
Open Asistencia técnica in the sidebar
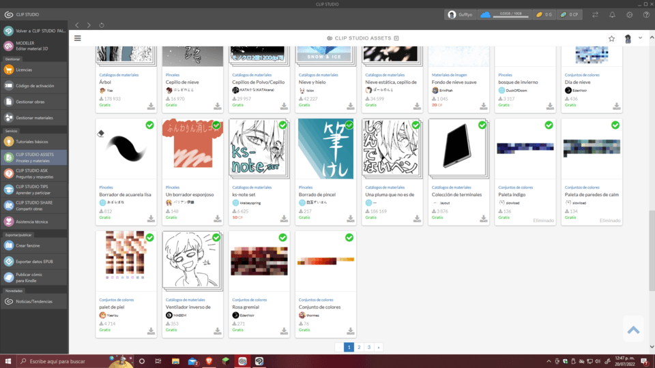(x=34, y=221)
